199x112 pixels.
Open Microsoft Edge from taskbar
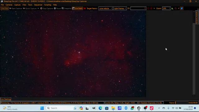click(x=100, y=108)
